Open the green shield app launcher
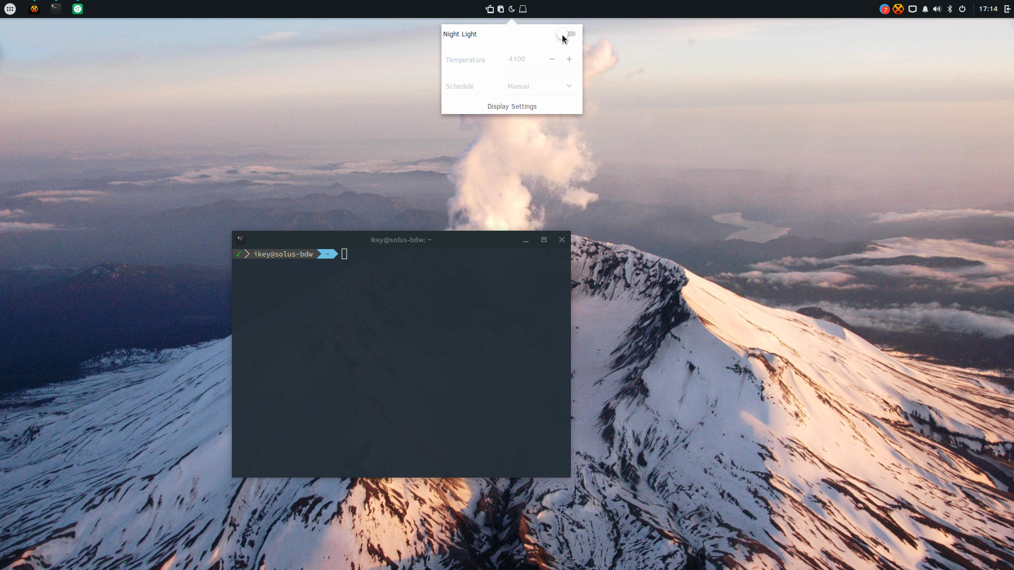 coord(78,9)
